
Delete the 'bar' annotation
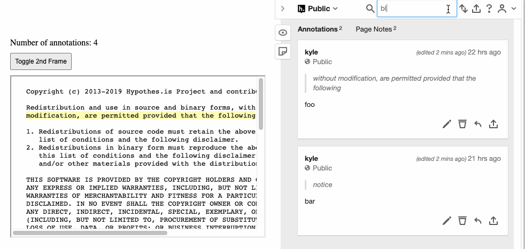point(462,221)
